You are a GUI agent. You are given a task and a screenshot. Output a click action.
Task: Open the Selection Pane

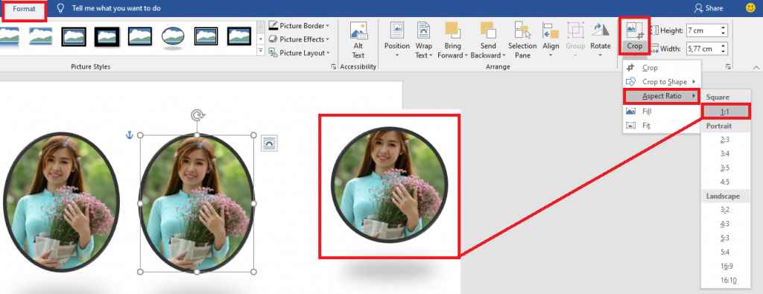522,40
